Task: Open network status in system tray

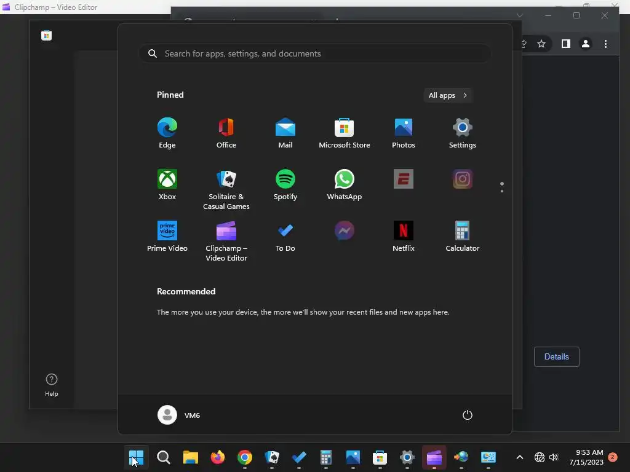Action: [540, 457]
